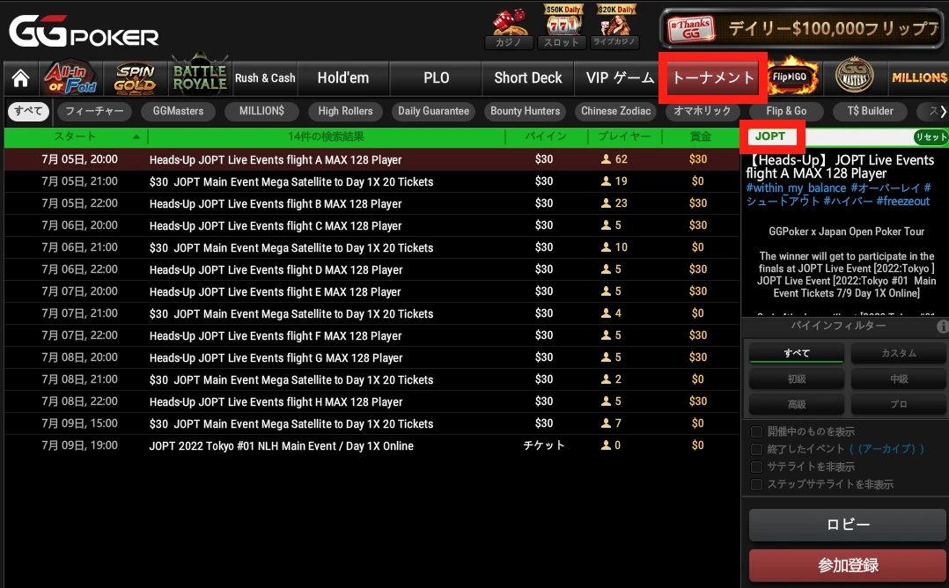
Task: Select the T$ Builder filter pill
Action: click(x=870, y=111)
